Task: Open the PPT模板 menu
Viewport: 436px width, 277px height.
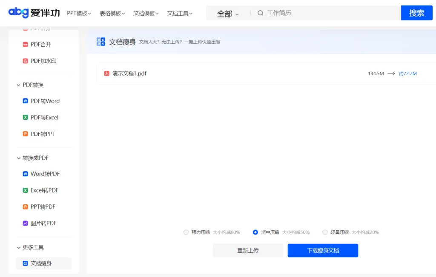Action: (79, 14)
